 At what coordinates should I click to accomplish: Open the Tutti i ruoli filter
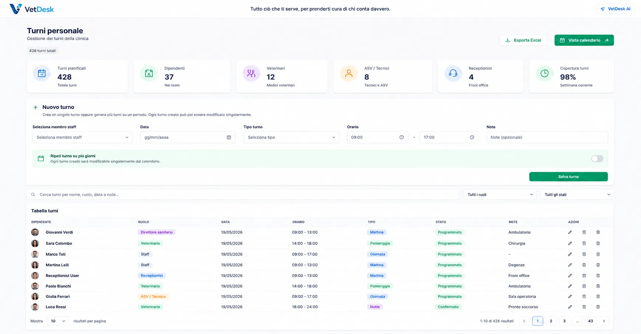point(500,195)
